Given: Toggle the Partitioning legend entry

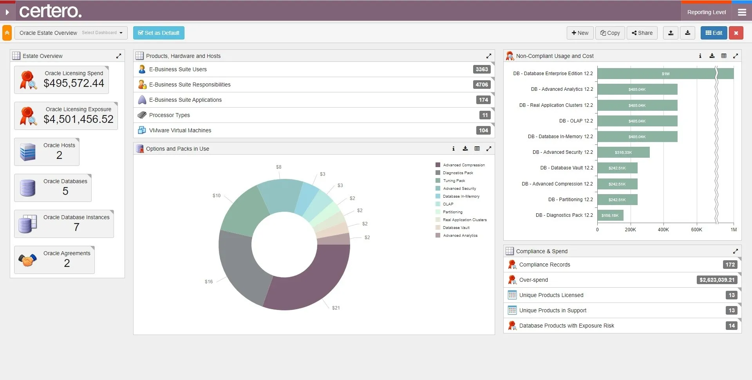Looking at the screenshot, I should 449,212.
